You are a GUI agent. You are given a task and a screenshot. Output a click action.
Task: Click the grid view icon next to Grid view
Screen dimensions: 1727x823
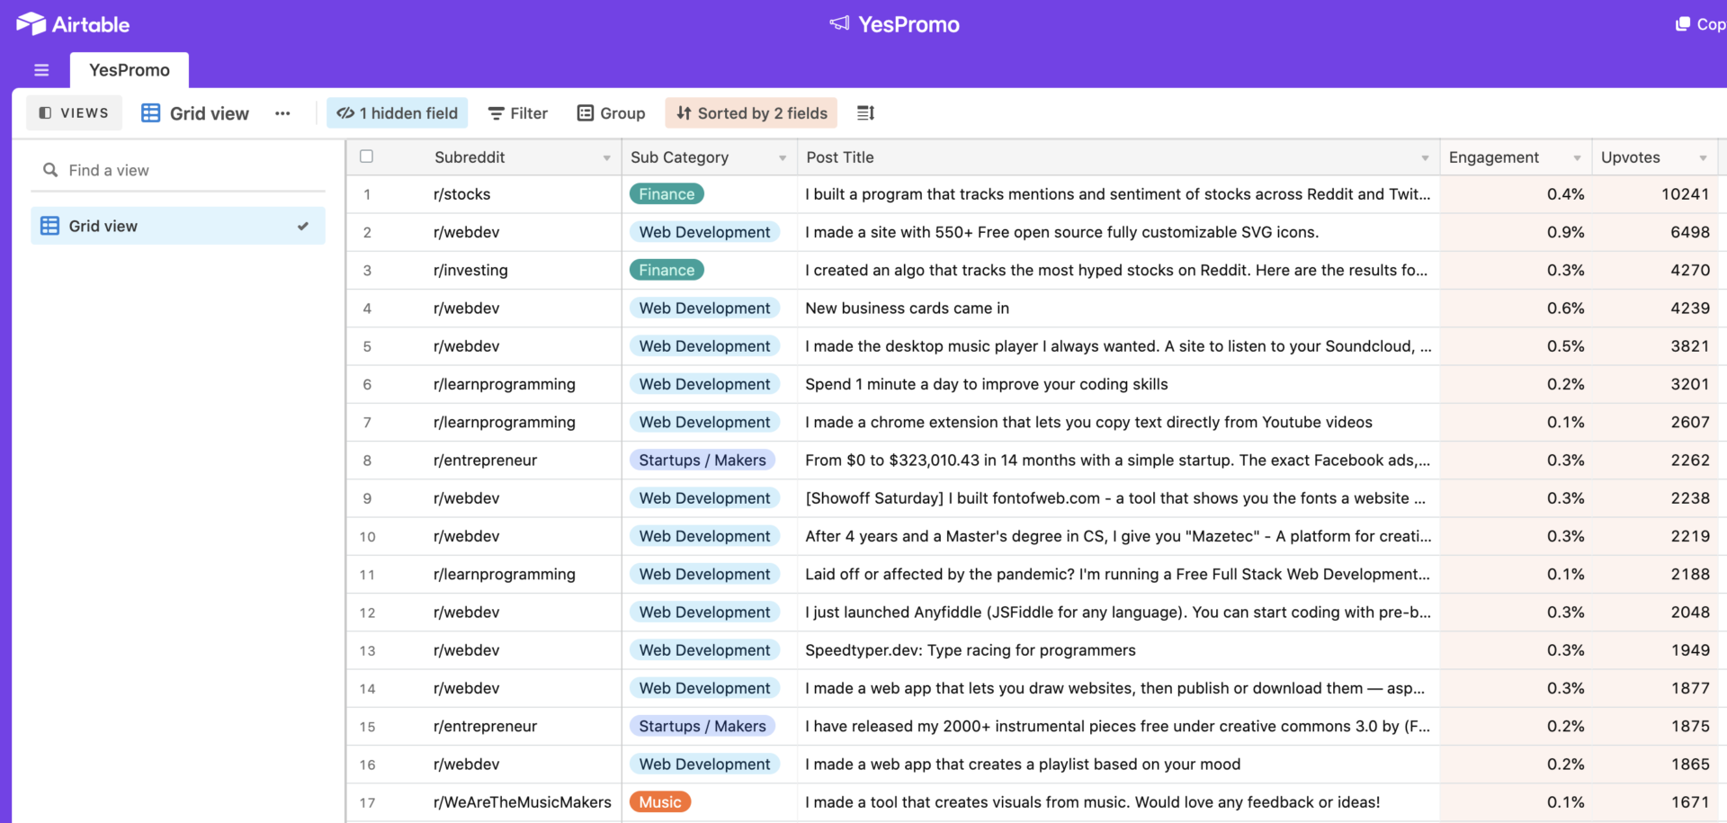(x=149, y=112)
